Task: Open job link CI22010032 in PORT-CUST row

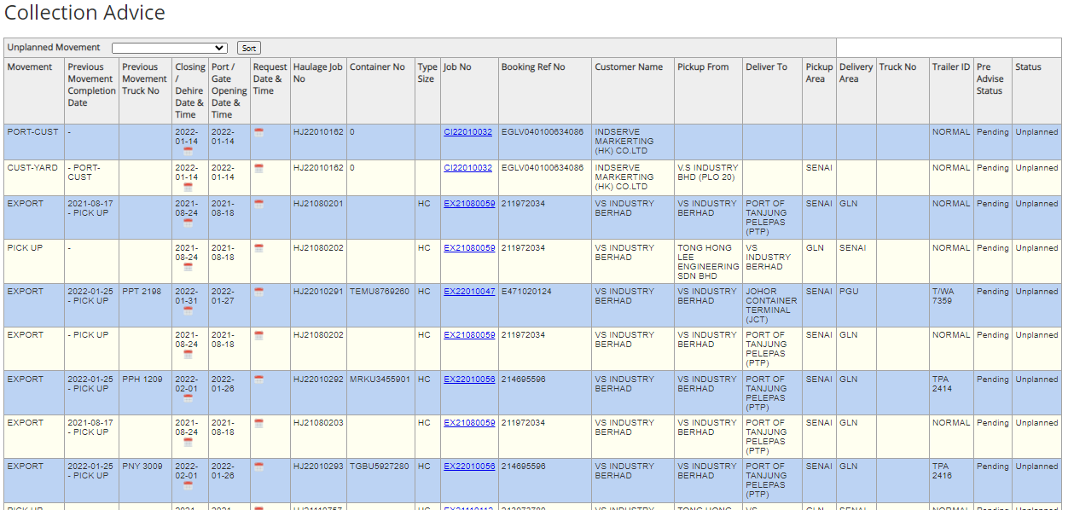Action: (467, 132)
